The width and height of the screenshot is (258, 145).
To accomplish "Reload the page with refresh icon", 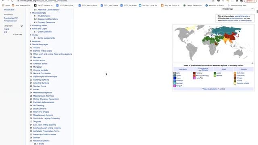I will tap(12, 1).
